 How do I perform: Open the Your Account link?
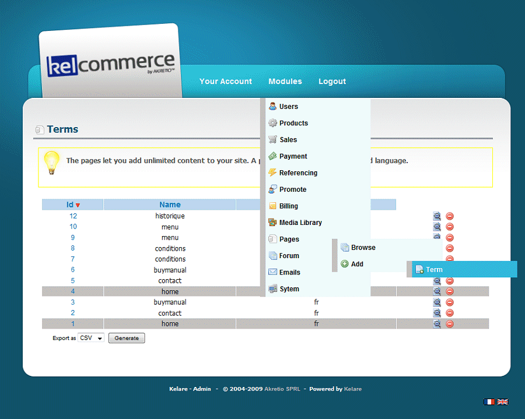coord(226,82)
